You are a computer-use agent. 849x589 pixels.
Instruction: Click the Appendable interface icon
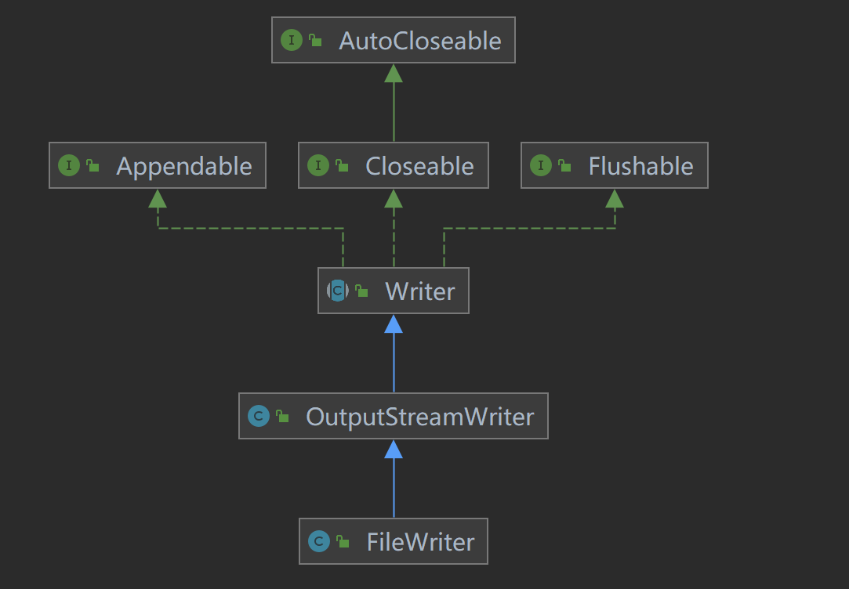pyautogui.click(x=69, y=165)
